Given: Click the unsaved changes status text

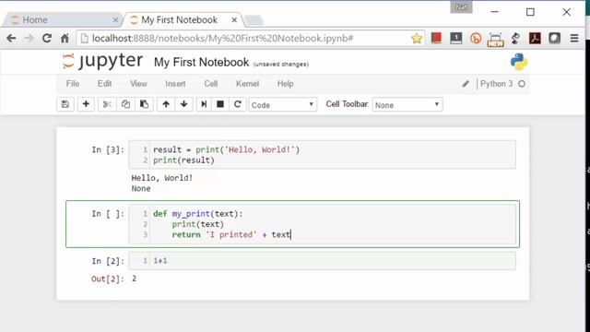Looking at the screenshot, I should pos(280,65).
